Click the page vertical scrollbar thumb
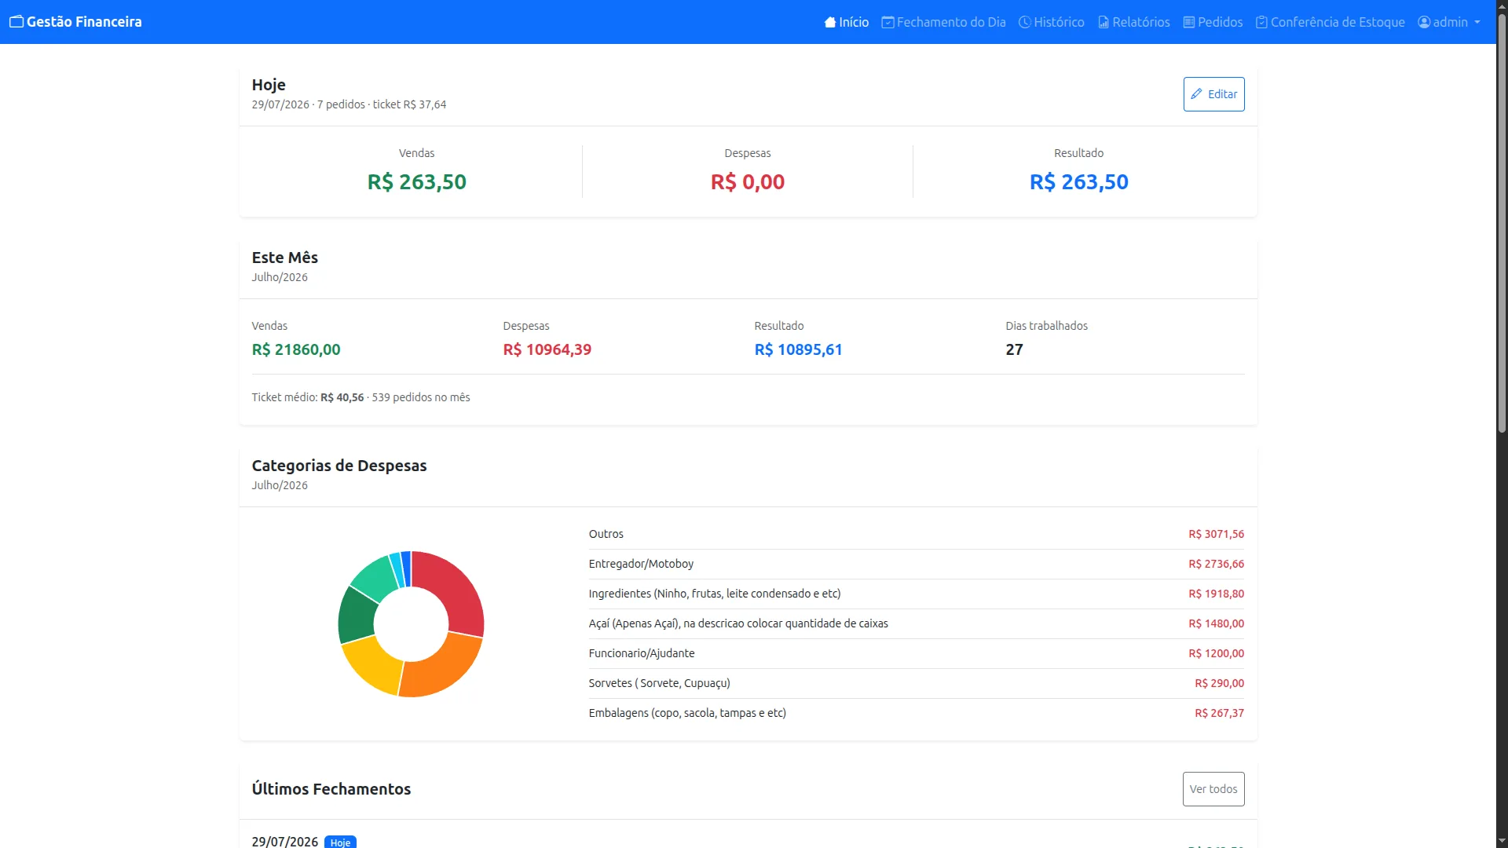1508x848 pixels. [x=1502, y=224]
